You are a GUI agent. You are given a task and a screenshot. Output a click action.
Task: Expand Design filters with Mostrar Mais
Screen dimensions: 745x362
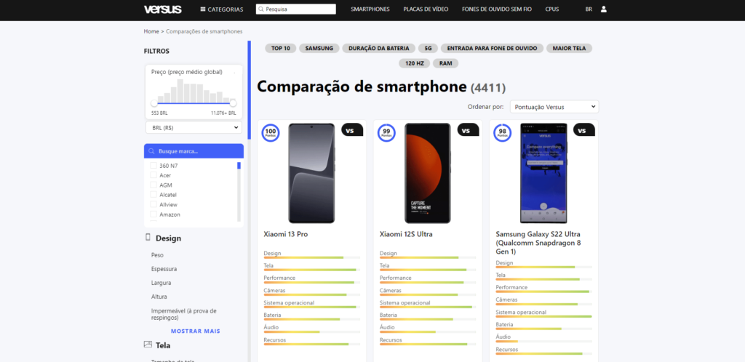coord(195,331)
